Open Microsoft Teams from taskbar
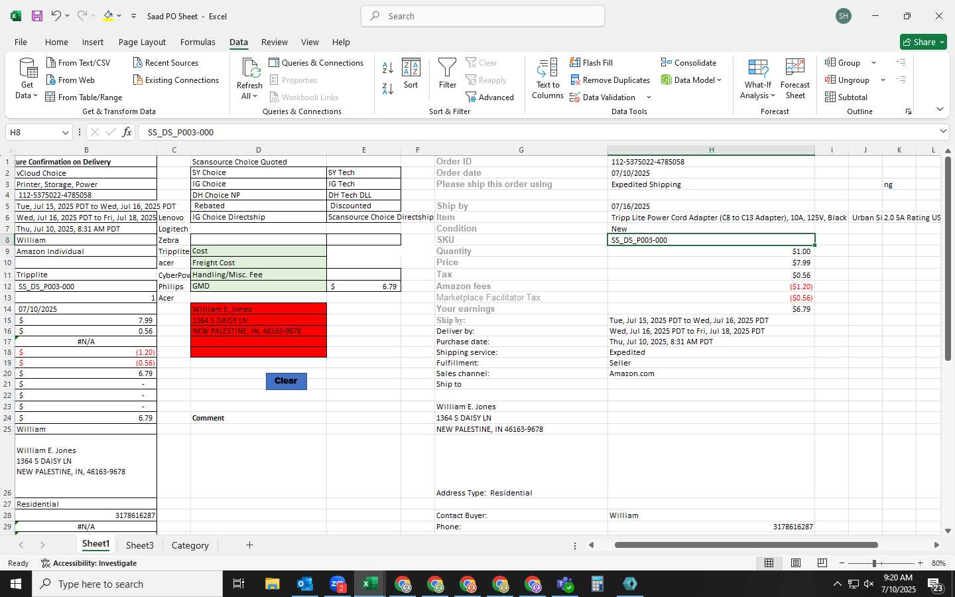The width and height of the screenshot is (955, 597). (565, 584)
